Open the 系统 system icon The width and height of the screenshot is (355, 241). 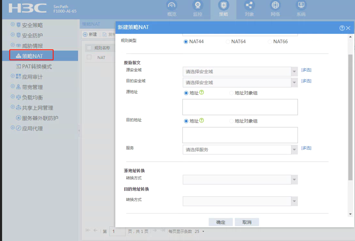point(301,6)
